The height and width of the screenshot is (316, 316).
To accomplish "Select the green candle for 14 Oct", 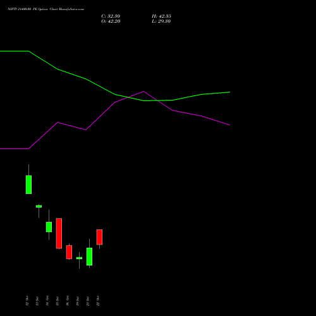I will click(x=49, y=227).
